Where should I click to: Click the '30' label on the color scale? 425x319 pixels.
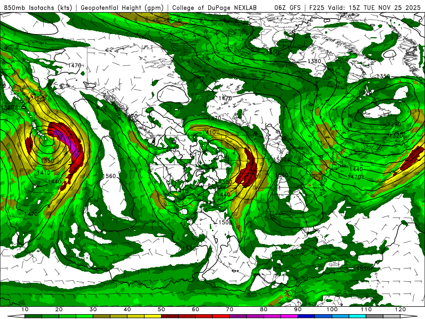pyautogui.click(x=93, y=309)
